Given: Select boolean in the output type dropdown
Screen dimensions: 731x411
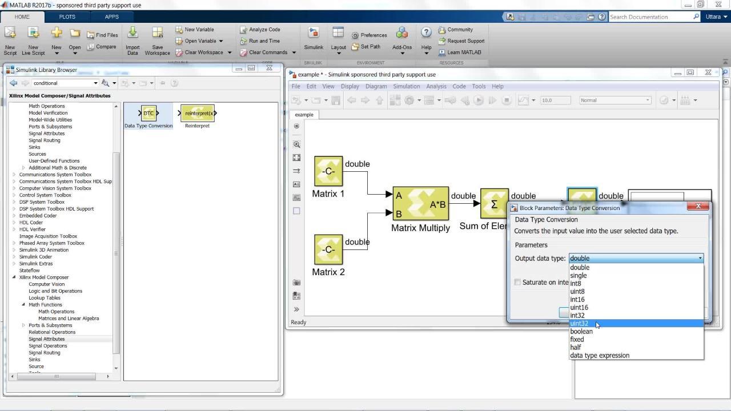Looking at the screenshot, I should tap(581, 332).
